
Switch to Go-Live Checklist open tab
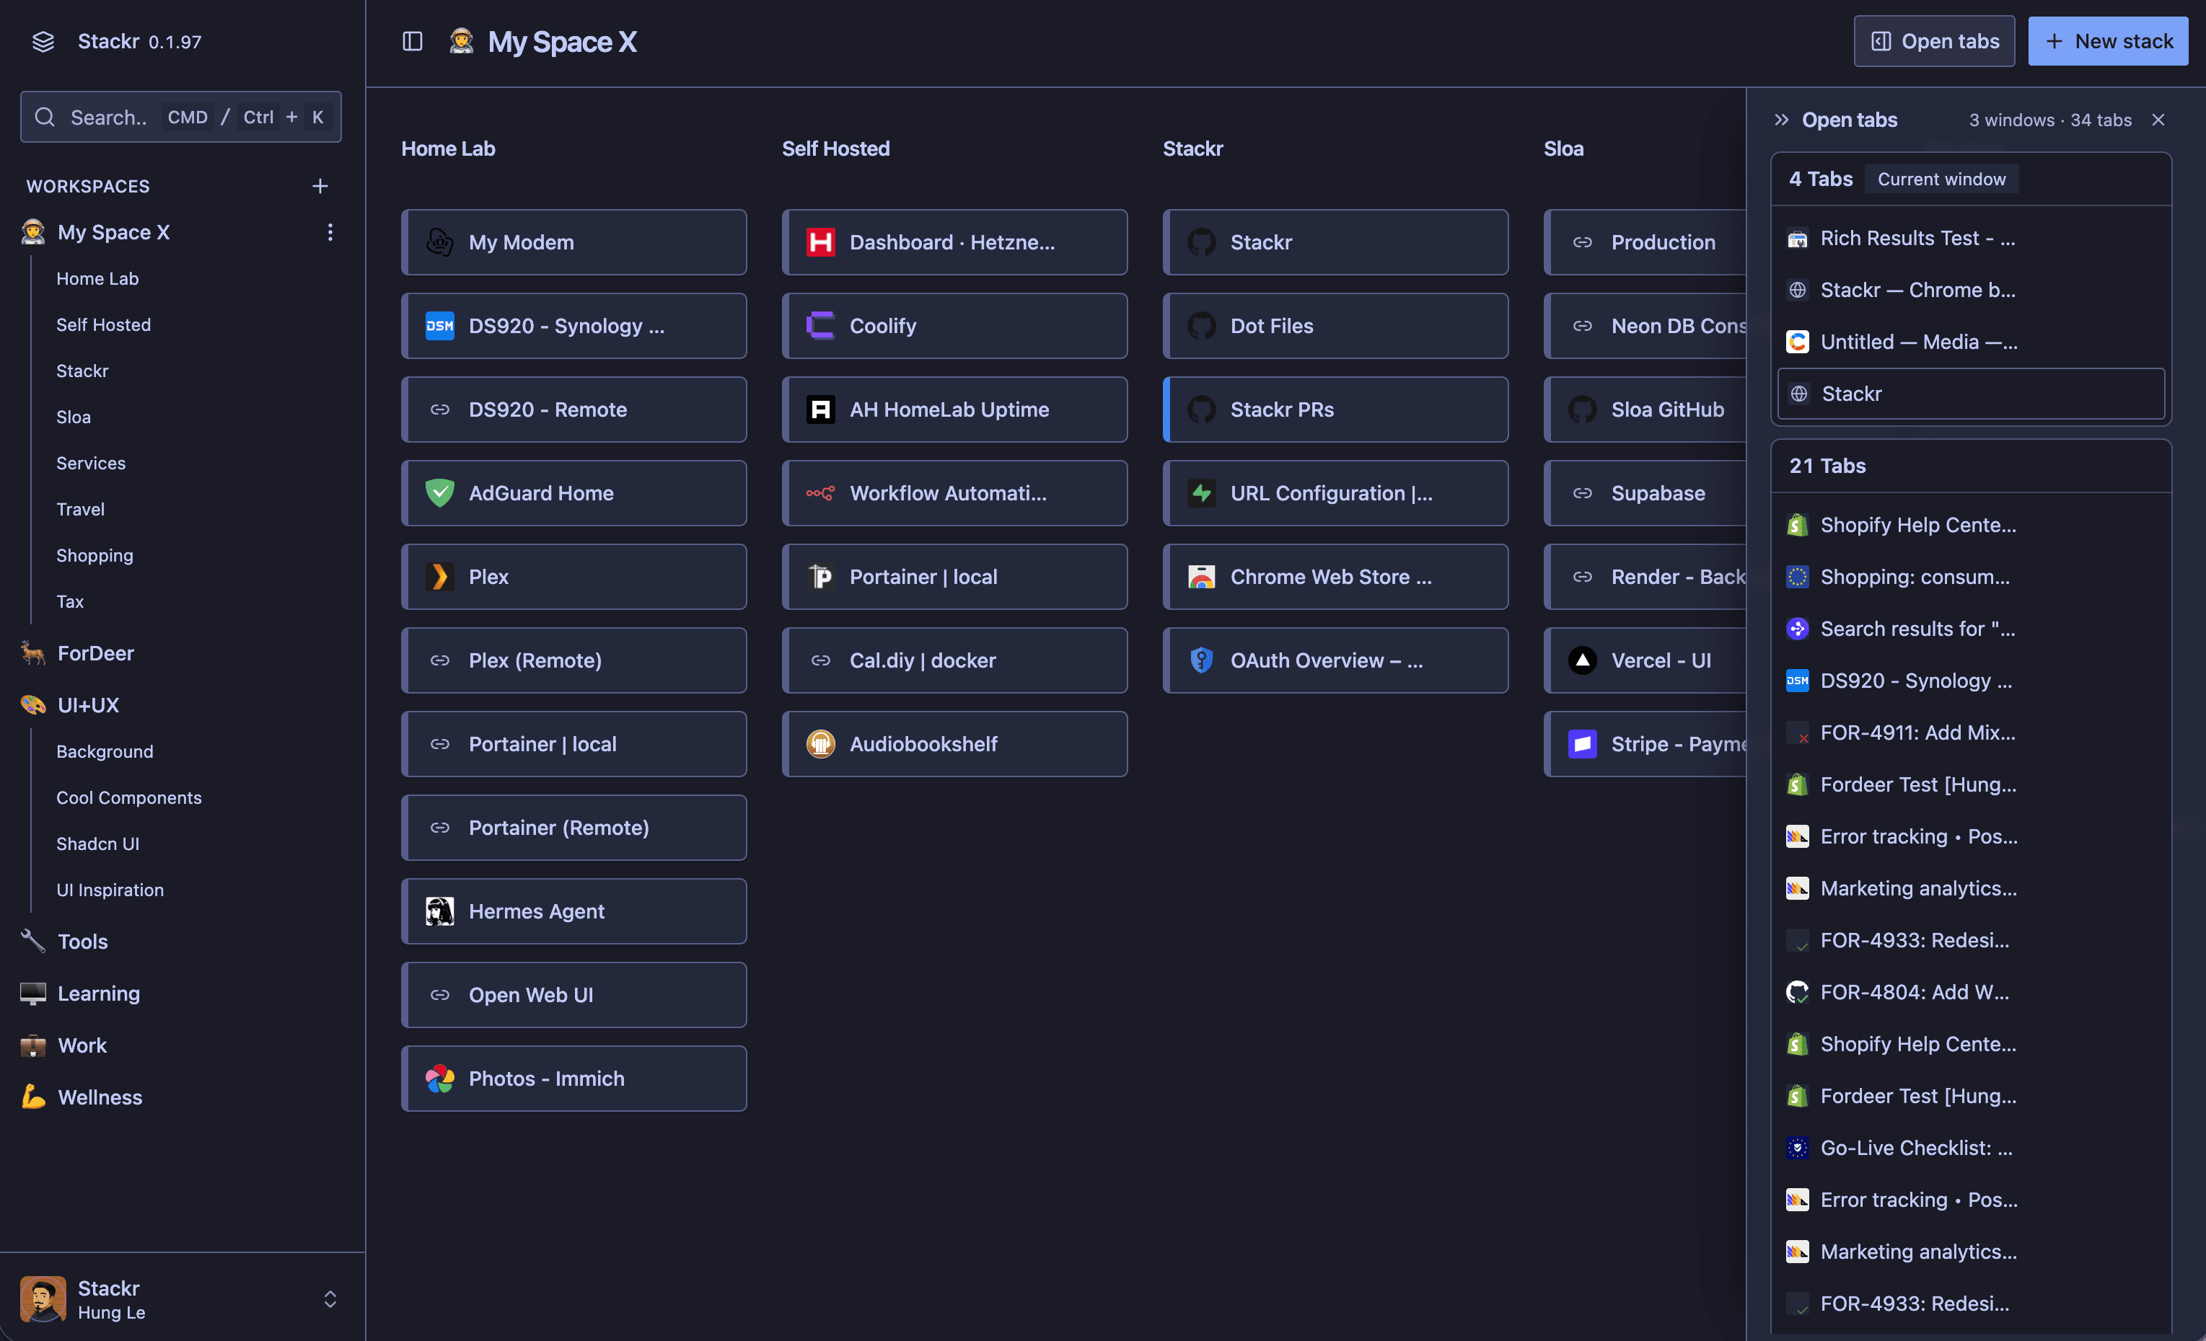pos(1971,1148)
